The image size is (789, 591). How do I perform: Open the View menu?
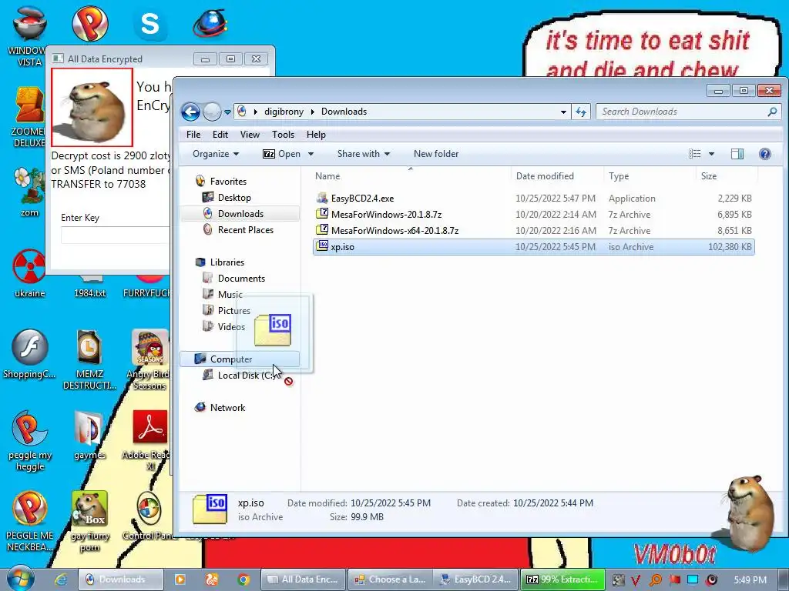(x=250, y=135)
